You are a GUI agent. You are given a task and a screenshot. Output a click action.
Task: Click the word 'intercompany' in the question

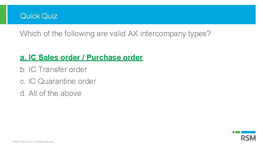coord(163,34)
